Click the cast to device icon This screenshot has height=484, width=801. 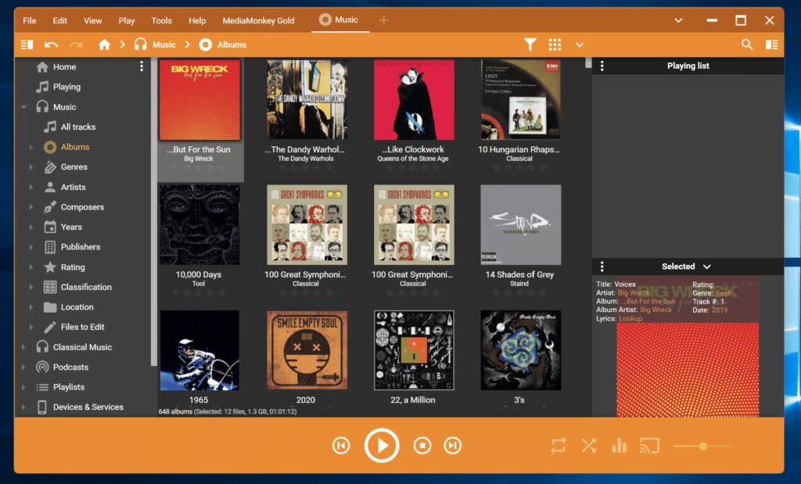click(x=649, y=446)
